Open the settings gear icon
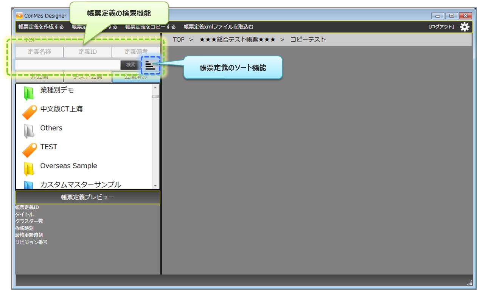The image size is (477, 290). click(x=464, y=27)
